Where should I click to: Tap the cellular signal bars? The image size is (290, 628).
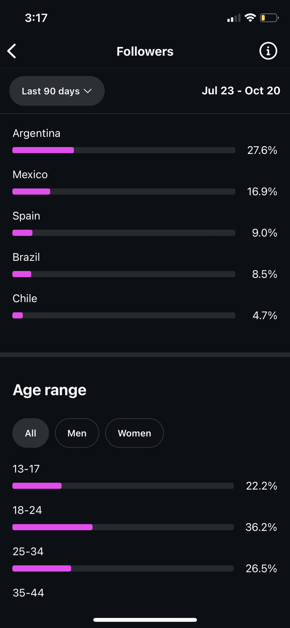coord(234,18)
